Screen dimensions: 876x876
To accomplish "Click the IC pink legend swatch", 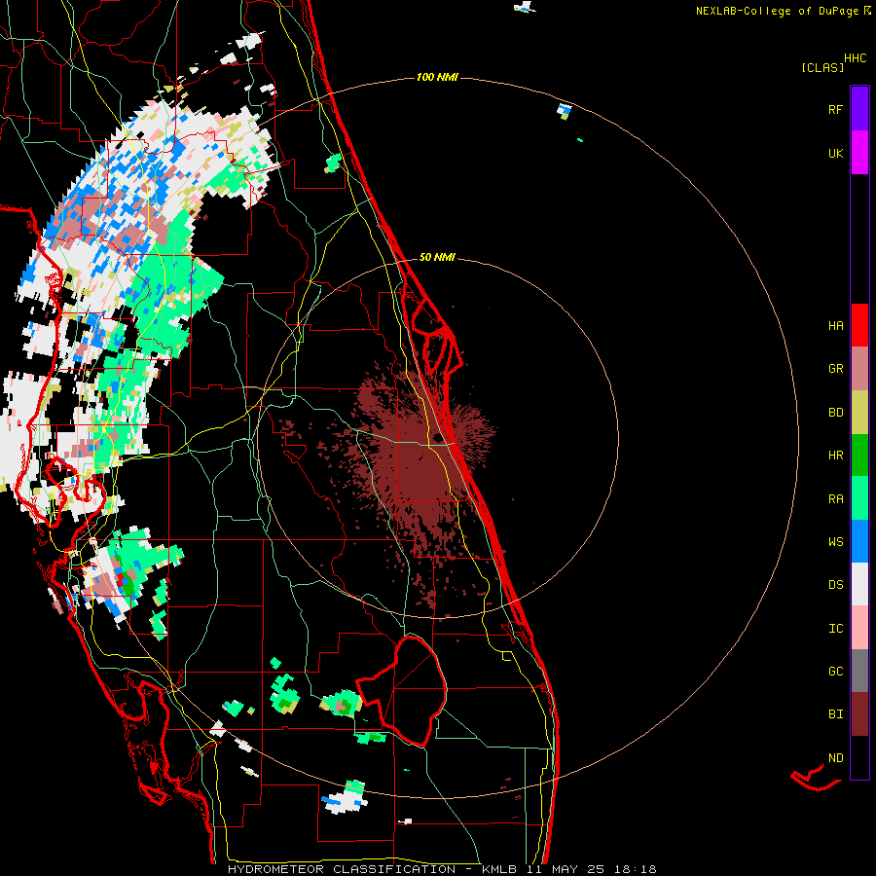I will [x=859, y=628].
